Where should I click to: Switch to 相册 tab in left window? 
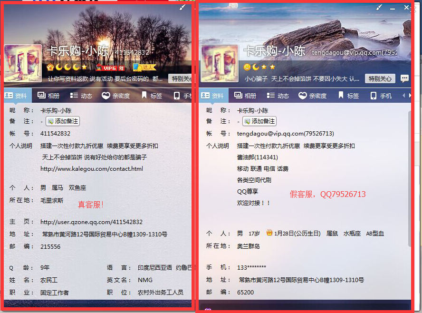(x=48, y=96)
